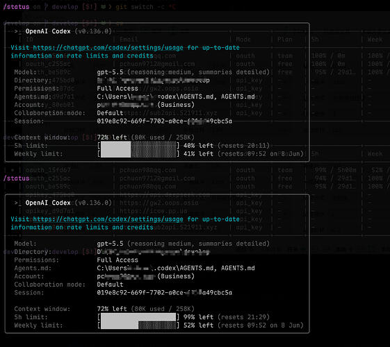
Task: Click 'OpenAI Codex' title in the 40% left panel
Action: pos(48,31)
